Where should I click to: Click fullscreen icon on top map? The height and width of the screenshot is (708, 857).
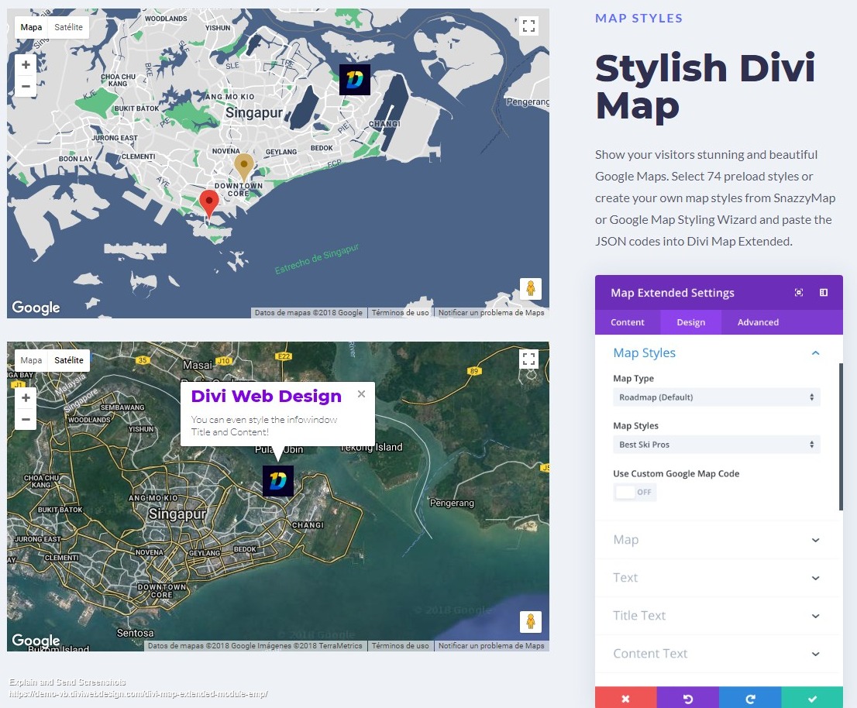tap(529, 26)
